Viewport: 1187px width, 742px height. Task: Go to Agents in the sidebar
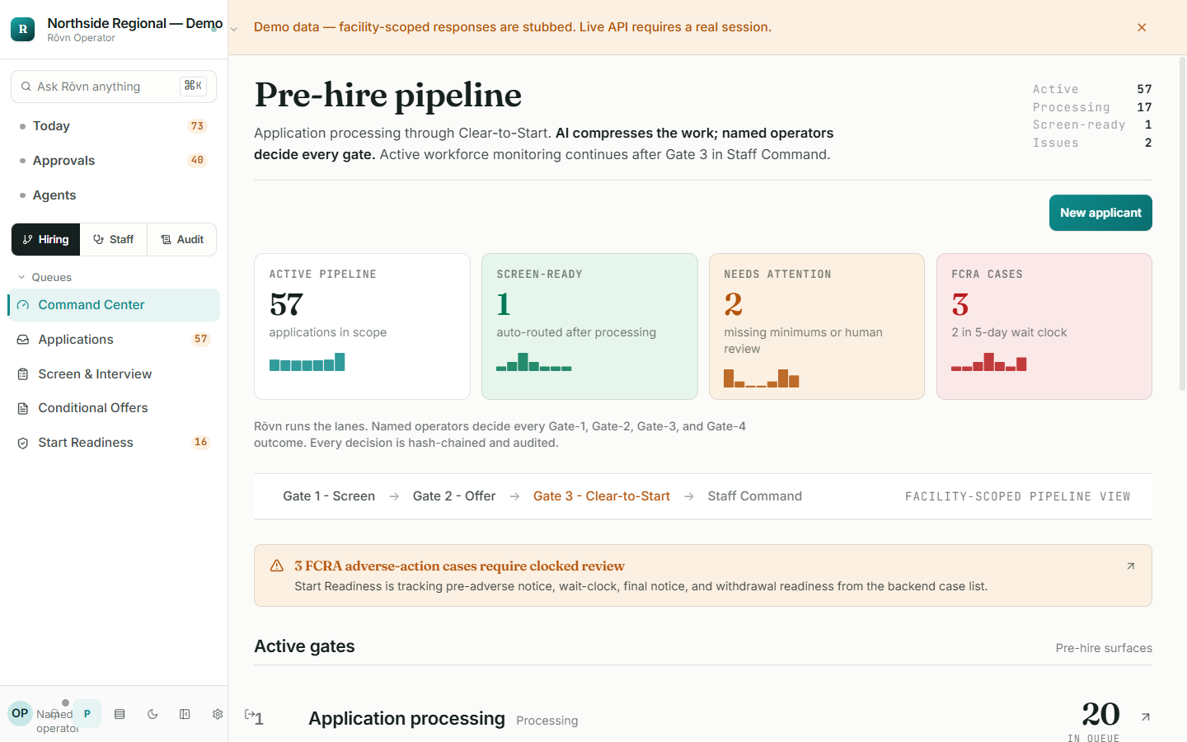pyautogui.click(x=114, y=195)
